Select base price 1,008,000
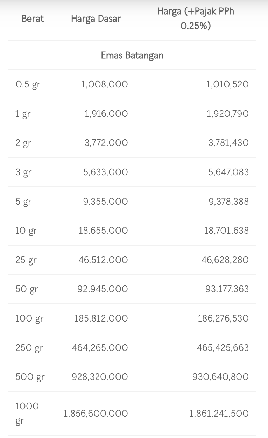Viewport: 268px width, 438px height. (x=104, y=84)
